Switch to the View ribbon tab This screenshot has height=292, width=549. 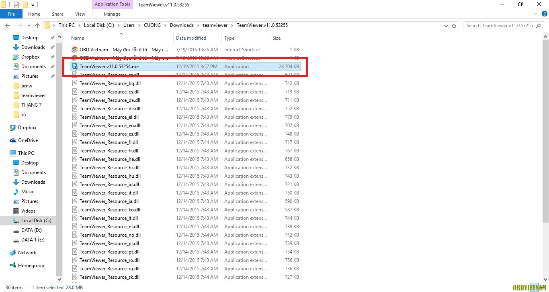click(80, 14)
